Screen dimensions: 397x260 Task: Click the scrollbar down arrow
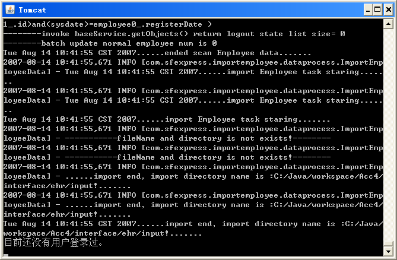click(388, 252)
